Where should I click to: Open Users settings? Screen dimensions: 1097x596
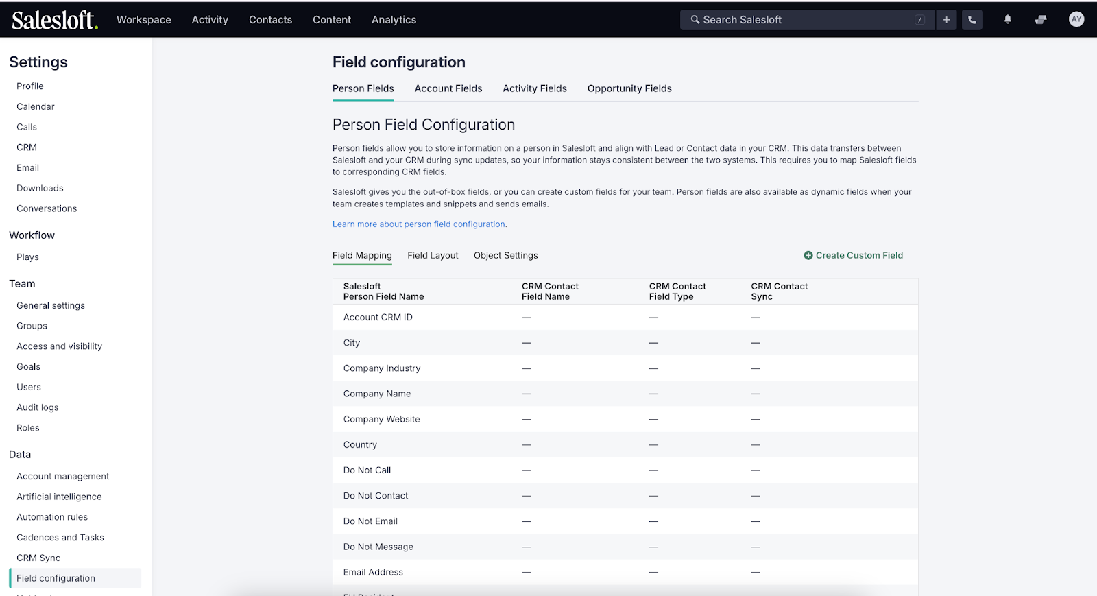coord(29,388)
